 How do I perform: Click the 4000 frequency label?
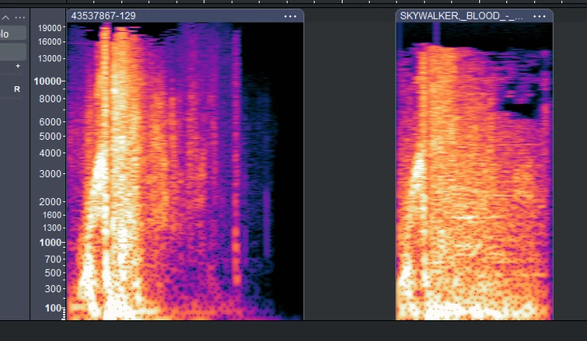coord(51,153)
